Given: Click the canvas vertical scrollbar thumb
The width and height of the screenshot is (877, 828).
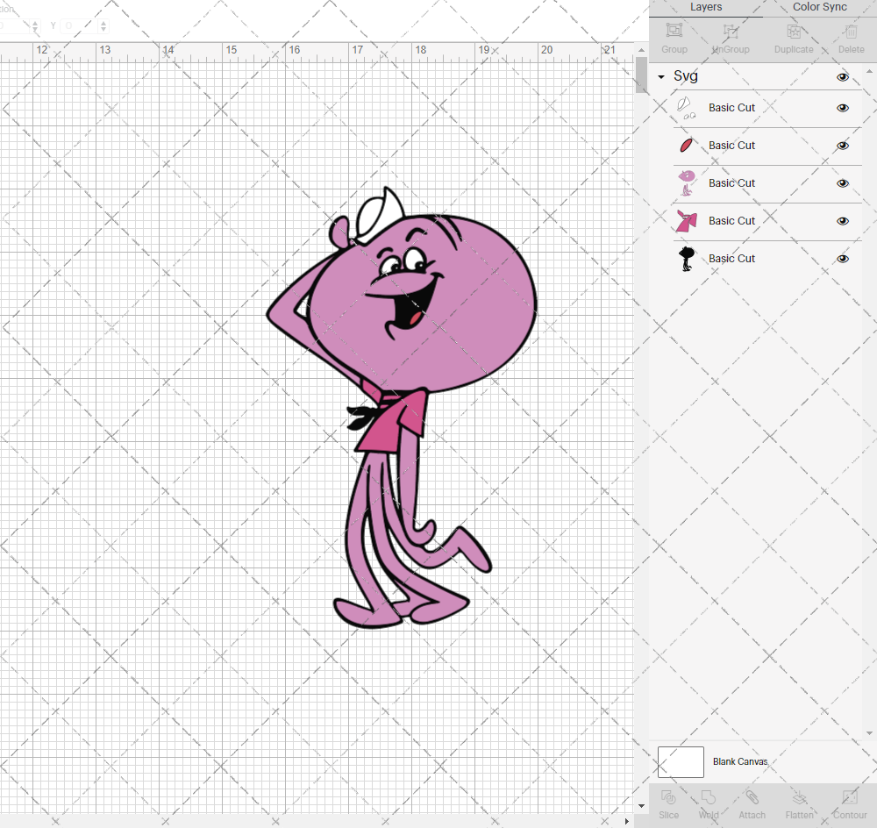Looking at the screenshot, I should [642, 75].
